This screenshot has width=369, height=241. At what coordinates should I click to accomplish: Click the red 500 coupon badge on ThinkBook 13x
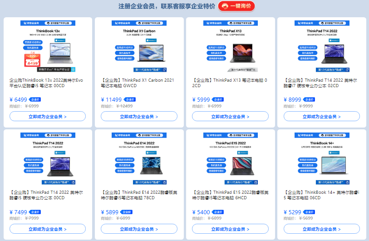click(33, 59)
